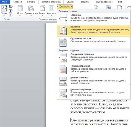Open the Ориентация orientation menu
This screenshot has width=131, height=127.
pyautogui.click(x=31, y=11)
